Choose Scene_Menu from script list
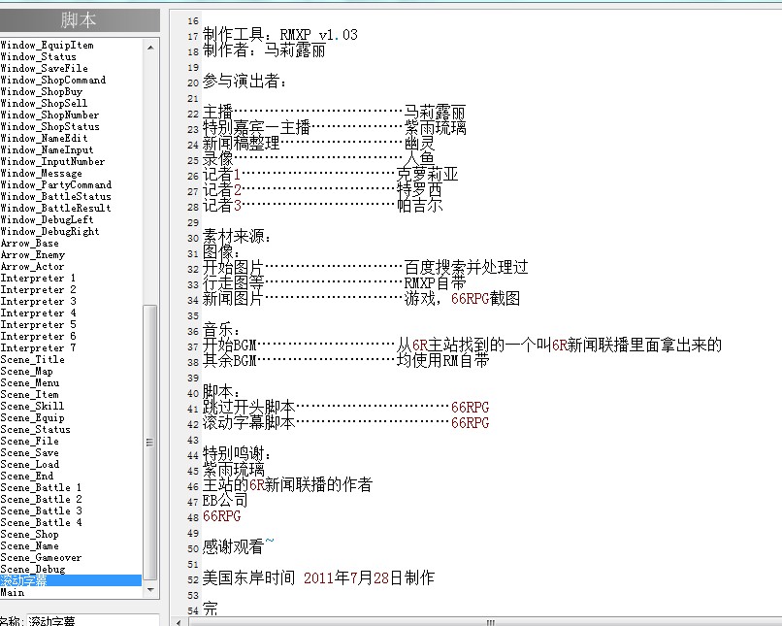782x626 pixels. tap(29, 382)
